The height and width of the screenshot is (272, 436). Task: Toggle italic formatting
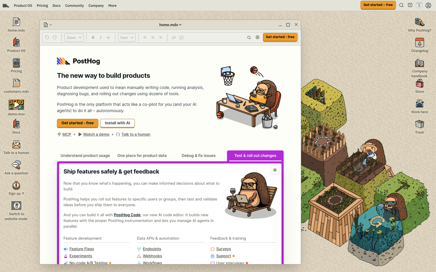(100, 37)
